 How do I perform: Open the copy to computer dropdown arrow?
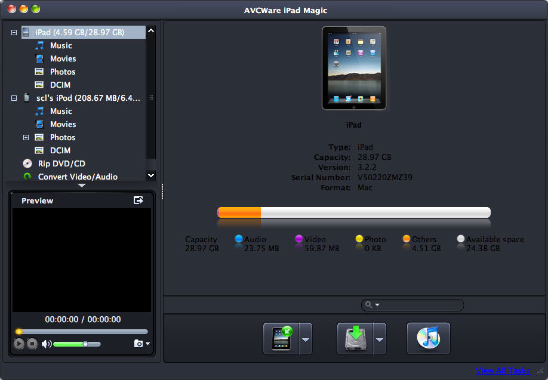(380, 339)
